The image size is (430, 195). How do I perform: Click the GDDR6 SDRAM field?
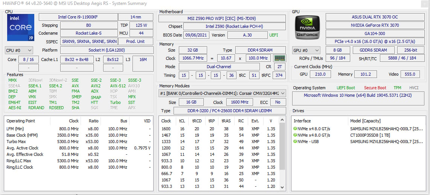pos(374,50)
